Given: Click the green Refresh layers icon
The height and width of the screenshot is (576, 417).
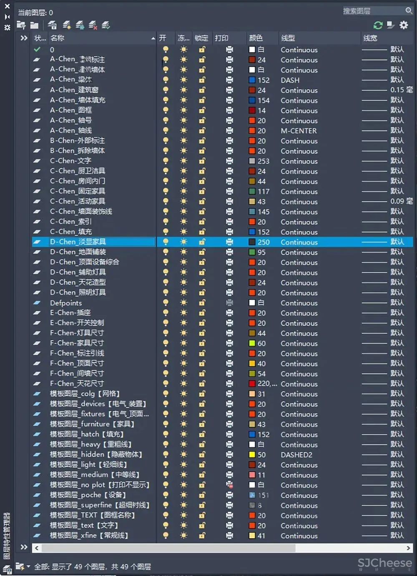Looking at the screenshot, I should (378, 25).
